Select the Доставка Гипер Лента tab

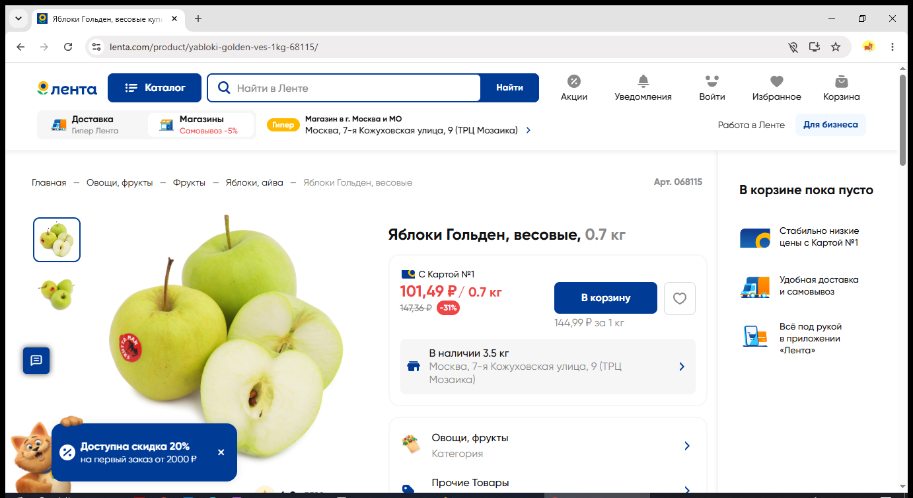coord(92,125)
